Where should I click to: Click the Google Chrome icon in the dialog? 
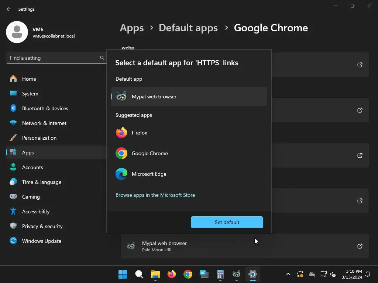pyautogui.click(x=121, y=153)
